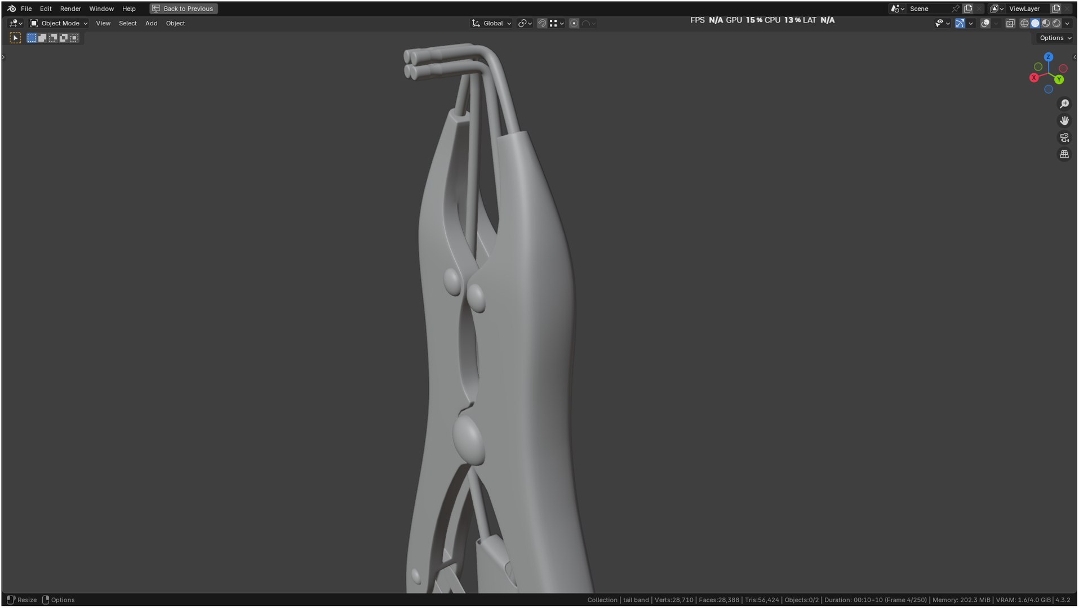This screenshot has height=608, width=1079.
Task: Choose Set new selection mode icon
Action: coord(32,38)
